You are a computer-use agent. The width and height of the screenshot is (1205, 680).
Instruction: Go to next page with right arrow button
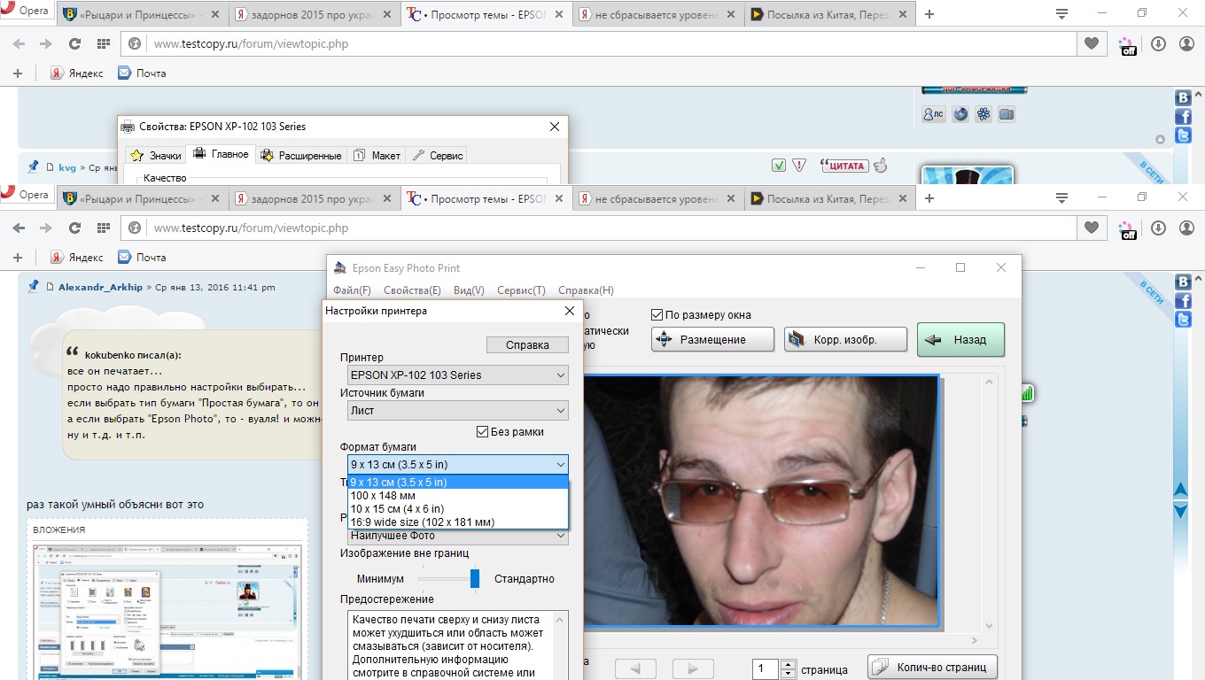pos(692,669)
